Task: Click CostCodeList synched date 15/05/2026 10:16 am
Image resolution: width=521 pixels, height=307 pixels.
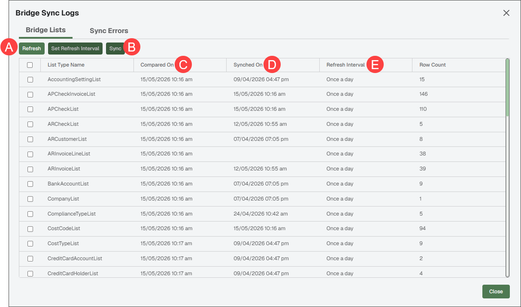Action: point(259,228)
